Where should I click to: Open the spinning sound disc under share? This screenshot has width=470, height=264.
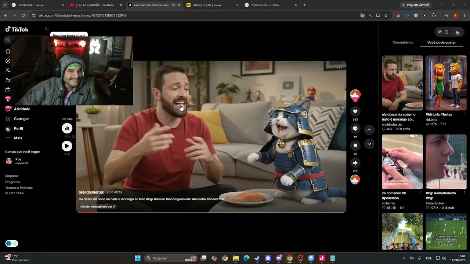pos(355,180)
